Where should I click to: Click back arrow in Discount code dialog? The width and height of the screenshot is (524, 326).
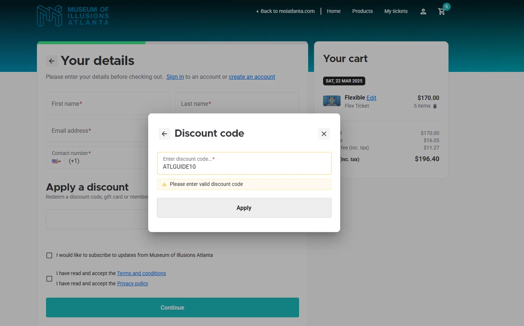tap(165, 134)
